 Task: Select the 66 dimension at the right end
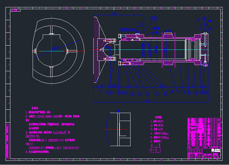click(x=205, y=86)
